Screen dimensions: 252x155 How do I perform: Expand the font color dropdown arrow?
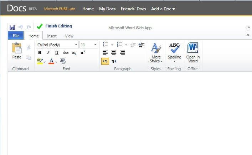[x=56, y=62]
